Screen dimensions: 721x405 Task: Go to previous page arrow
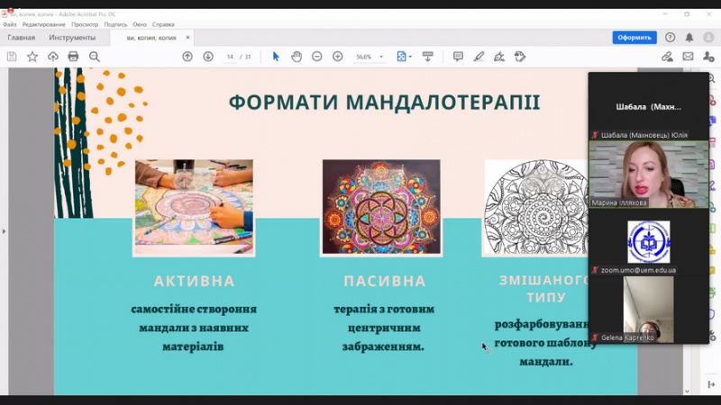(187, 57)
